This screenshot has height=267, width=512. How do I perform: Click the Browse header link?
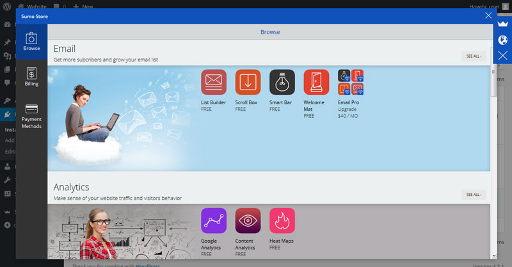(270, 32)
